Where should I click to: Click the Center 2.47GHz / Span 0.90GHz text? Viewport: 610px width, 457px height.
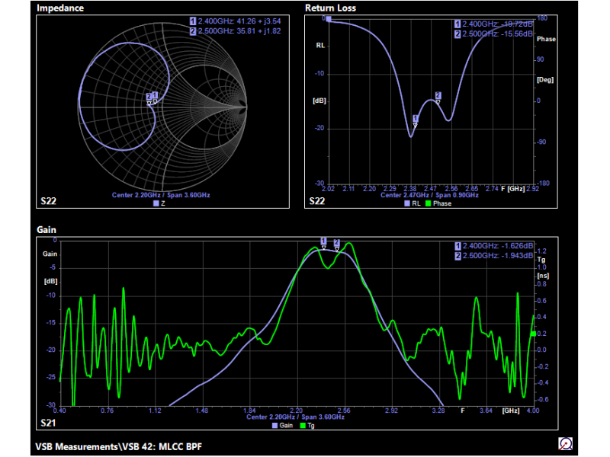pyautogui.click(x=430, y=195)
